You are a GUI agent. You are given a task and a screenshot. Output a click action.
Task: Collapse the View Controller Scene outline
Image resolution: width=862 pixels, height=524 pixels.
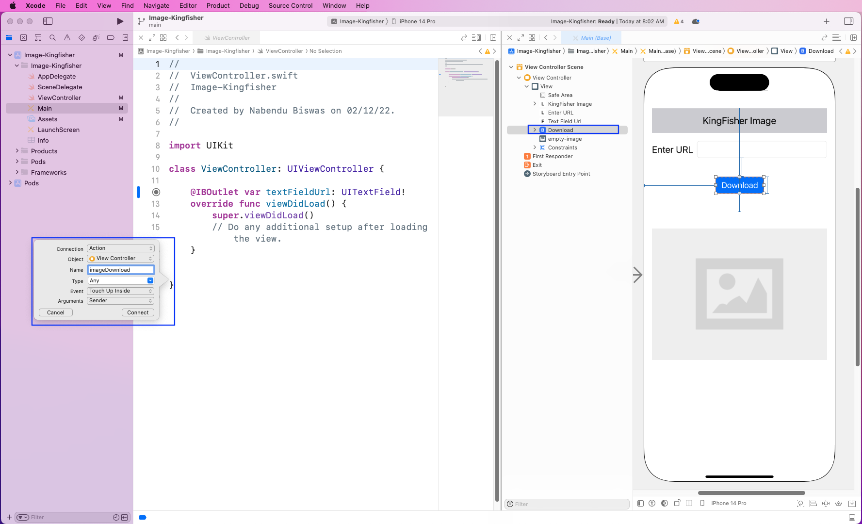(x=511, y=67)
